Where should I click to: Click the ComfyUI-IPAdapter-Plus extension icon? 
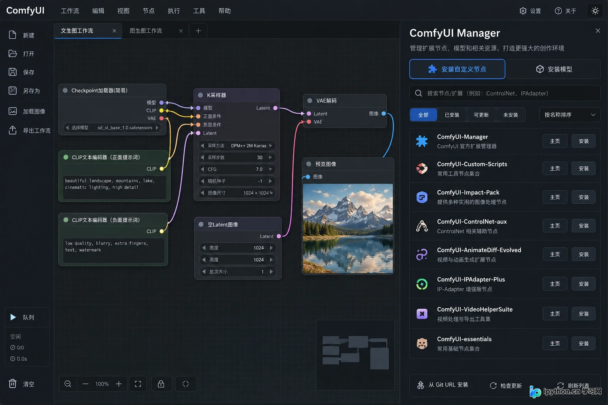coord(422,284)
